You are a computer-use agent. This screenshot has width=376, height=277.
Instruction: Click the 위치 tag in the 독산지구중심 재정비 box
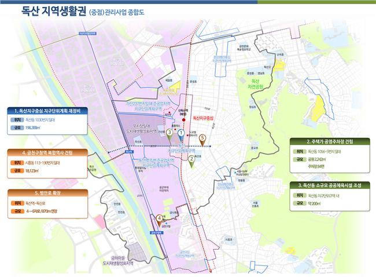(17, 120)
